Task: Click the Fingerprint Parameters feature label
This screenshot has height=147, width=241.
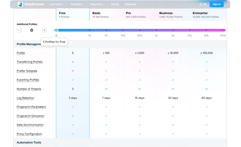Action: point(31,107)
